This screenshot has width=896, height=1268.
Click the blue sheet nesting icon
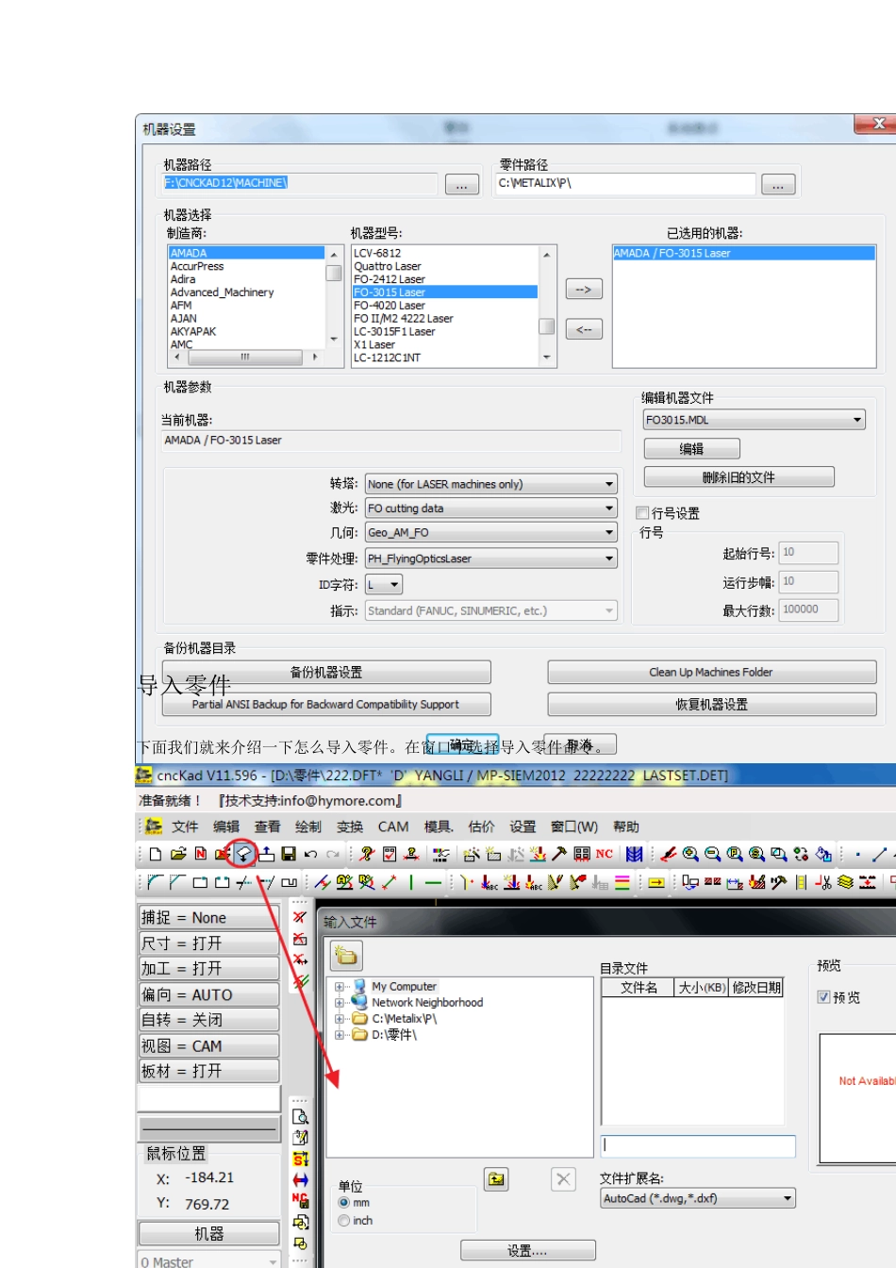(x=635, y=855)
